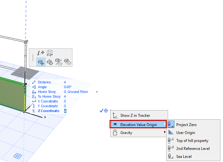
Task: Open the Elevation Value Origin menu item
Action: click(138, 124)
